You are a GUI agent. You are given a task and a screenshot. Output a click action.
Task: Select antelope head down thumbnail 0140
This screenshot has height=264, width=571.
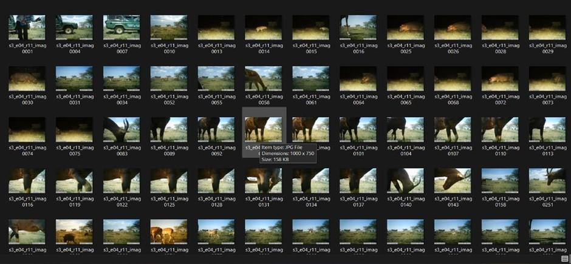[406, 181]
